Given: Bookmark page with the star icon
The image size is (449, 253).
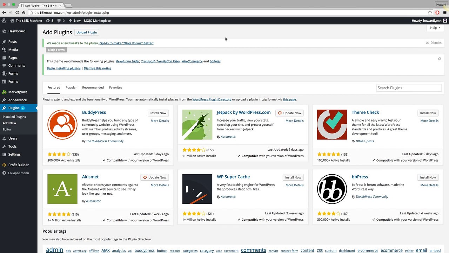Looking at the screenshot, I should pyautogui.click(x=430, y=13).
